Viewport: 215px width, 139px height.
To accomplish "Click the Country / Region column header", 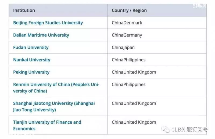I will pyautogui.click(x=129, y=10).
